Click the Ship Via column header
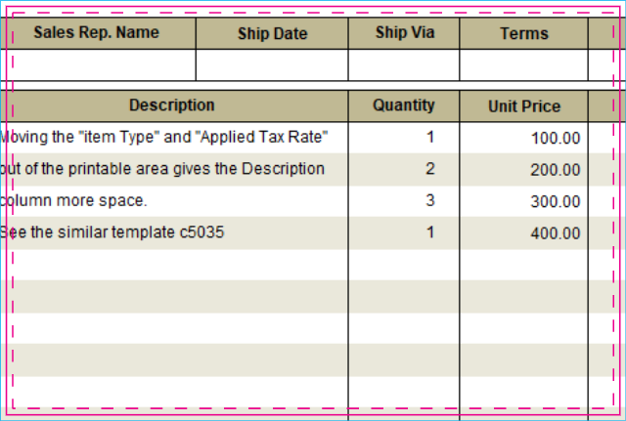 click(x=404, y=32)
